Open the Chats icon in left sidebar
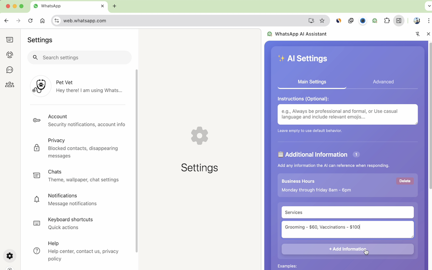The image size is (432, 270). pyautogui.click(x=10, y=40)
